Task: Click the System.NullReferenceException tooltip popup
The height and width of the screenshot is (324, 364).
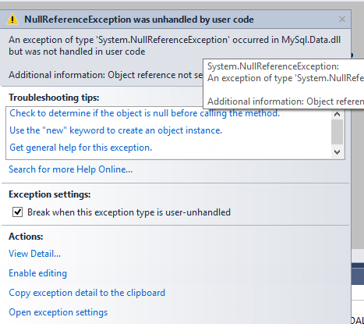Action: [x=284, y=84]
